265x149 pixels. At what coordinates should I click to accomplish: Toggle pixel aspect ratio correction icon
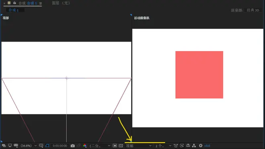pos(176,146)
